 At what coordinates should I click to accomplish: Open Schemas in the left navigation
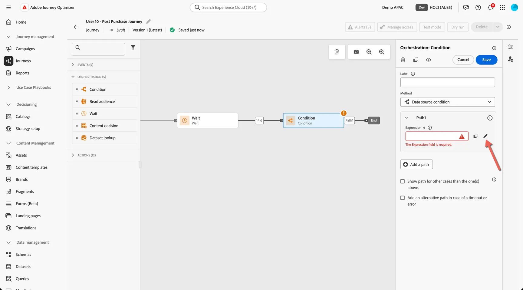(x=23, y=255)
